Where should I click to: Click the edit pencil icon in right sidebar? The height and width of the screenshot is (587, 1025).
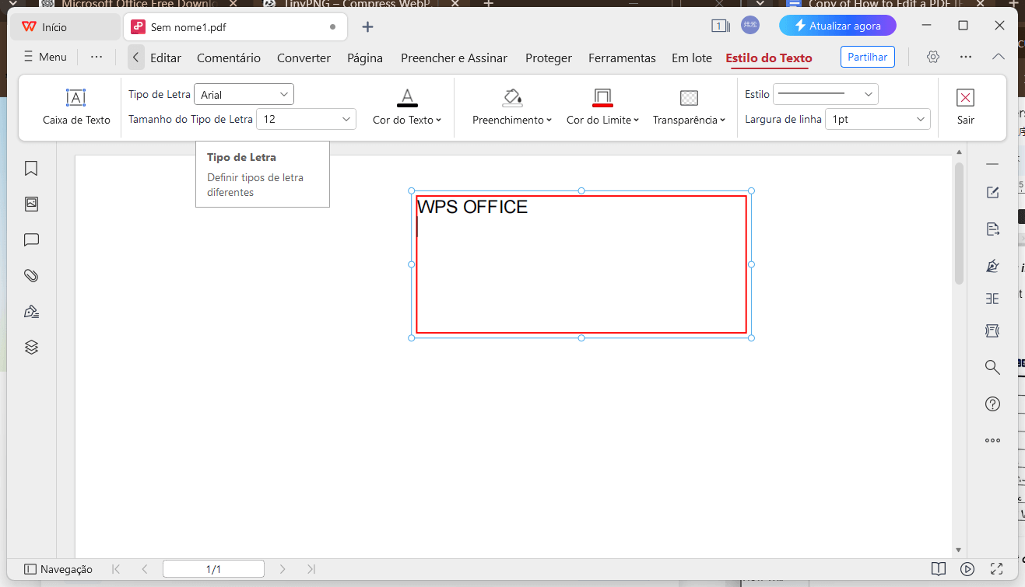coord(992,193)
